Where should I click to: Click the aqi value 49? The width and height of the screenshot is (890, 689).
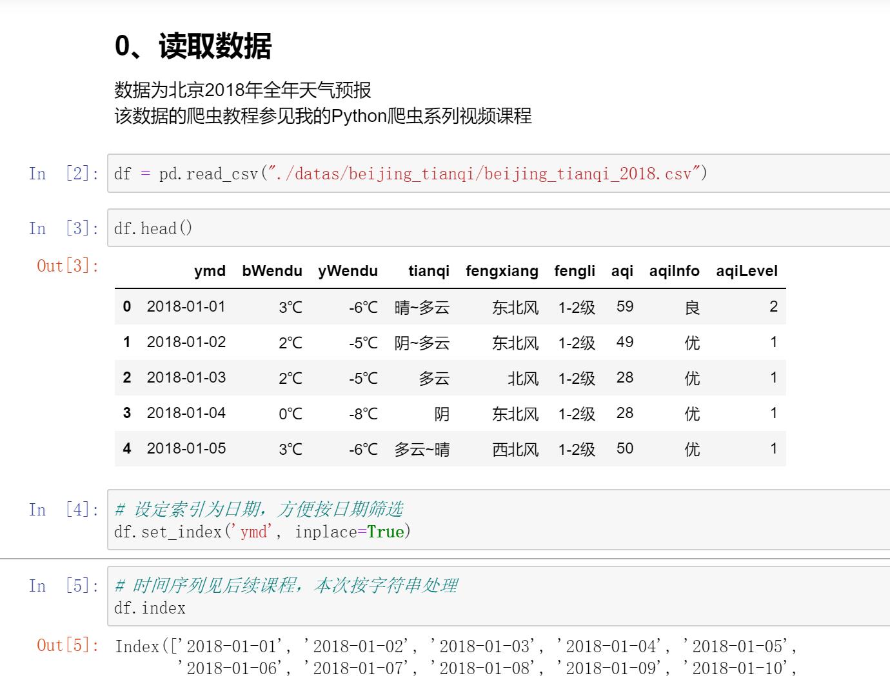point(625,342)
